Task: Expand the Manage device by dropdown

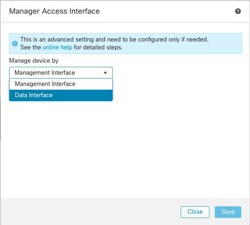Action: click(61, 73)
